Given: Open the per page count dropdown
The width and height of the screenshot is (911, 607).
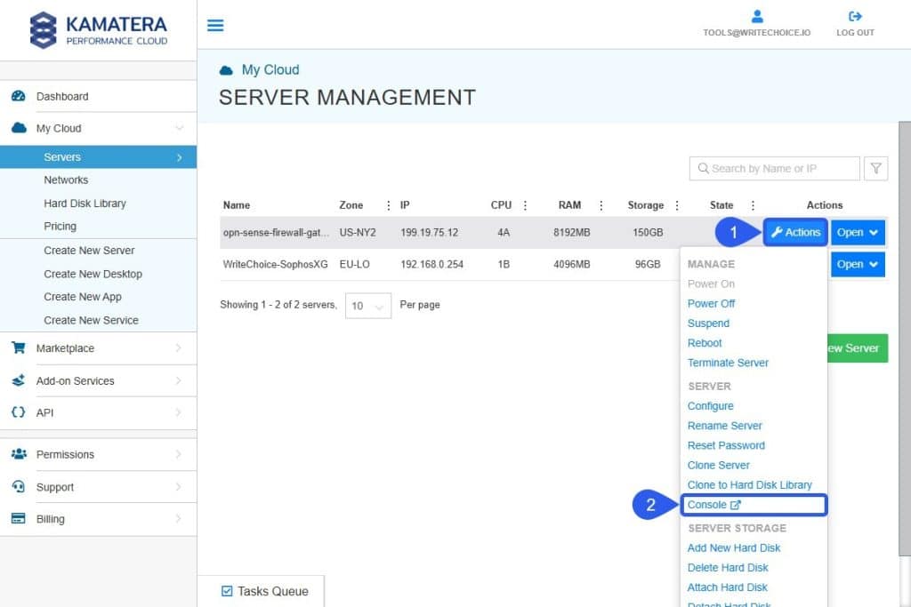Looking at the screenshot, I should pyautogui.click(x=367, y=306).
